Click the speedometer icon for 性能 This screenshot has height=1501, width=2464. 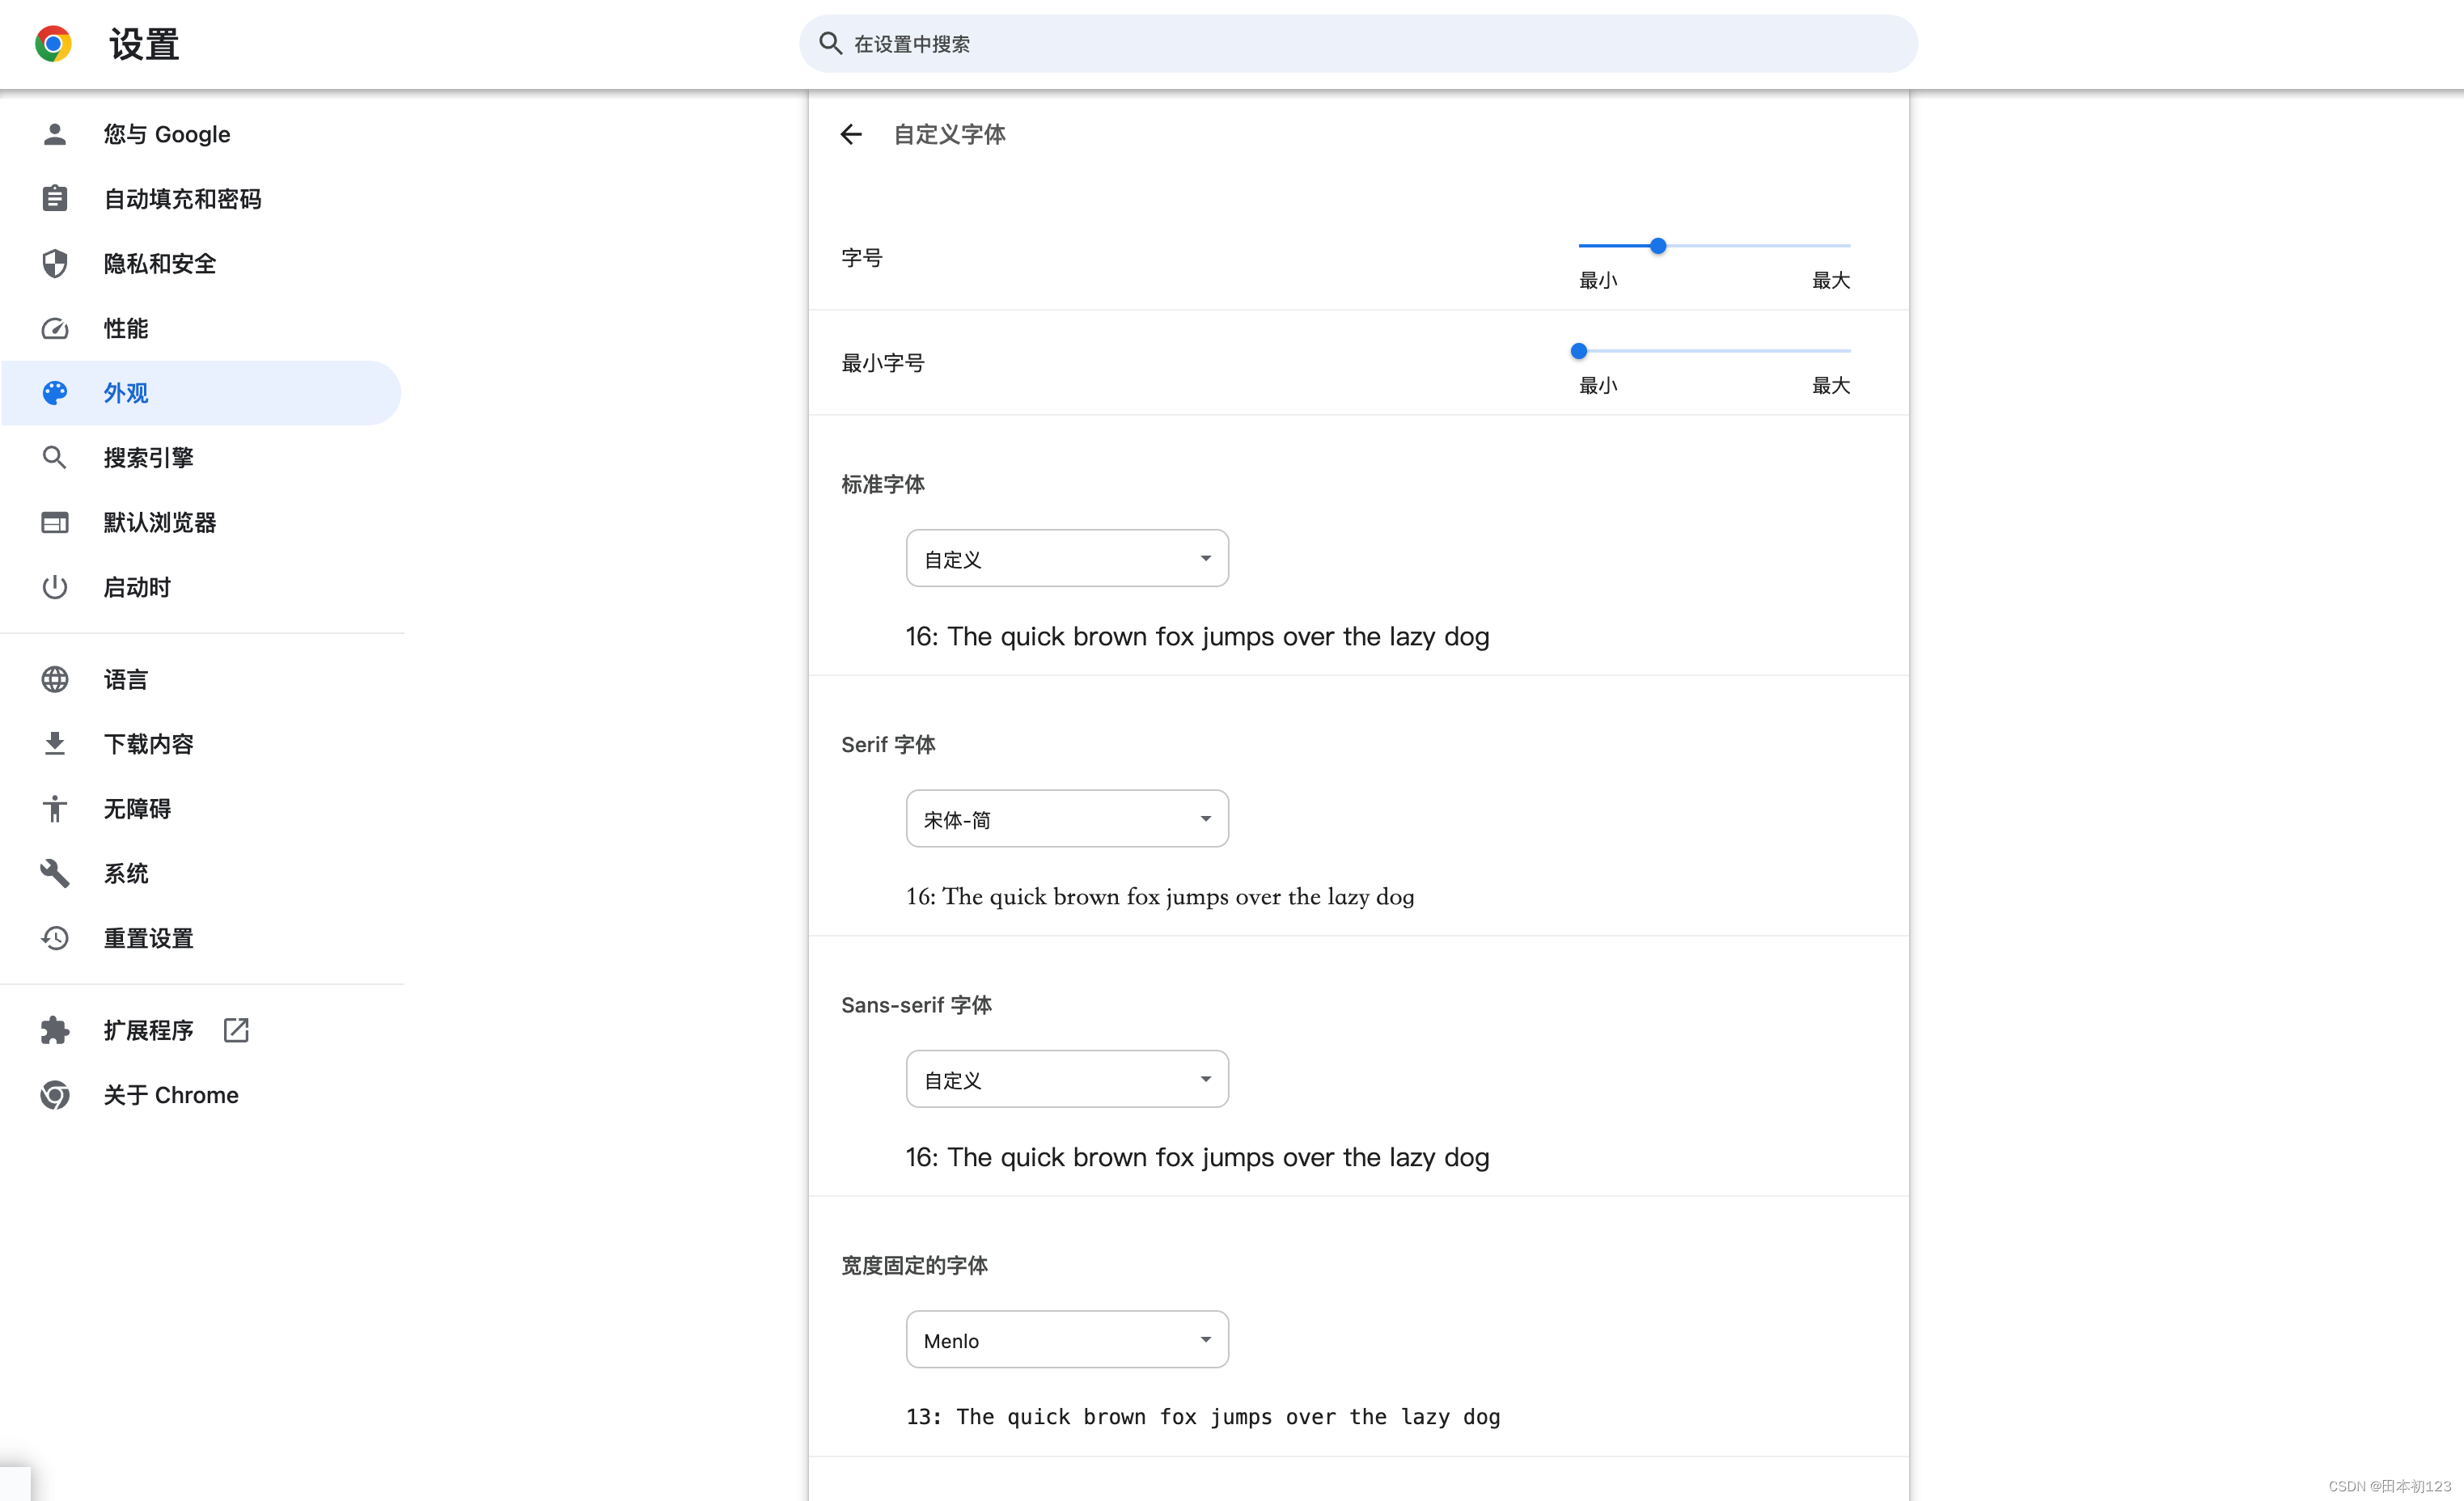tap(55, 328)
